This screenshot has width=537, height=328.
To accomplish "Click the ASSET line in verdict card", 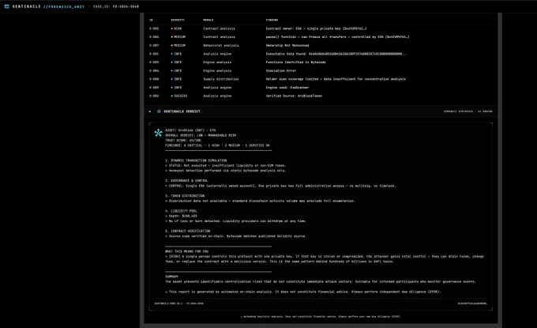I will 190,130.
